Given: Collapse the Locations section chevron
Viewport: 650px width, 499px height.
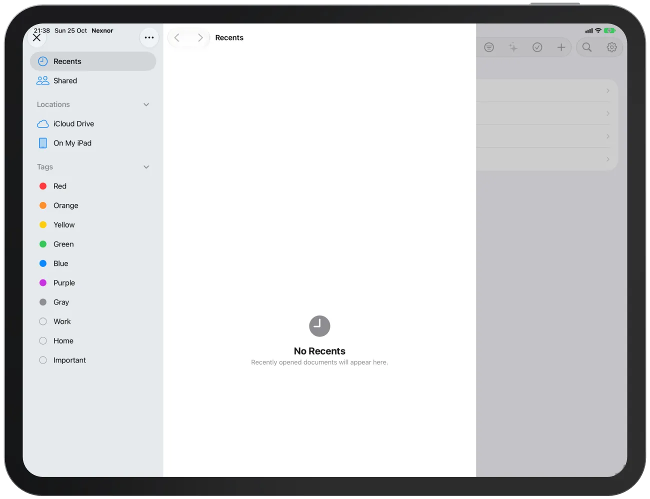Looking at the screenshot, I should [146, 104].
